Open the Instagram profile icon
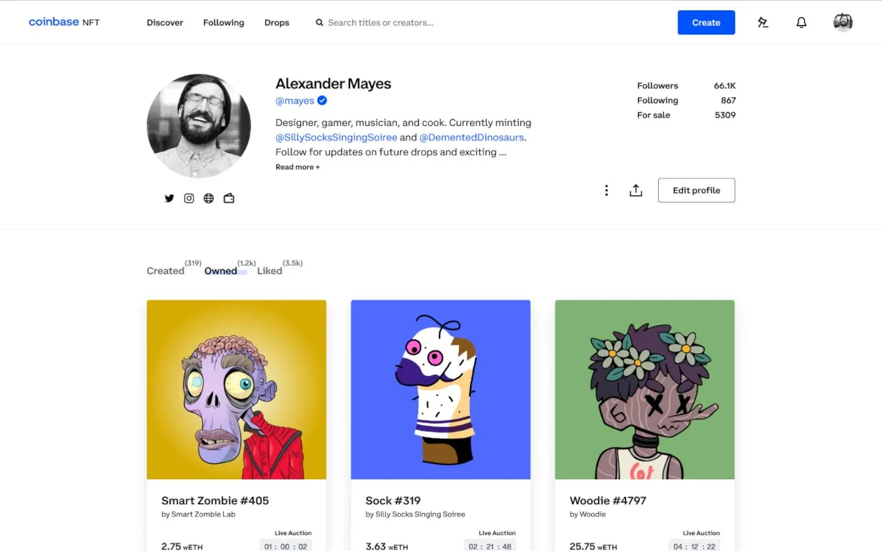The height and width of the screenshot is (551, 882). 189,198
